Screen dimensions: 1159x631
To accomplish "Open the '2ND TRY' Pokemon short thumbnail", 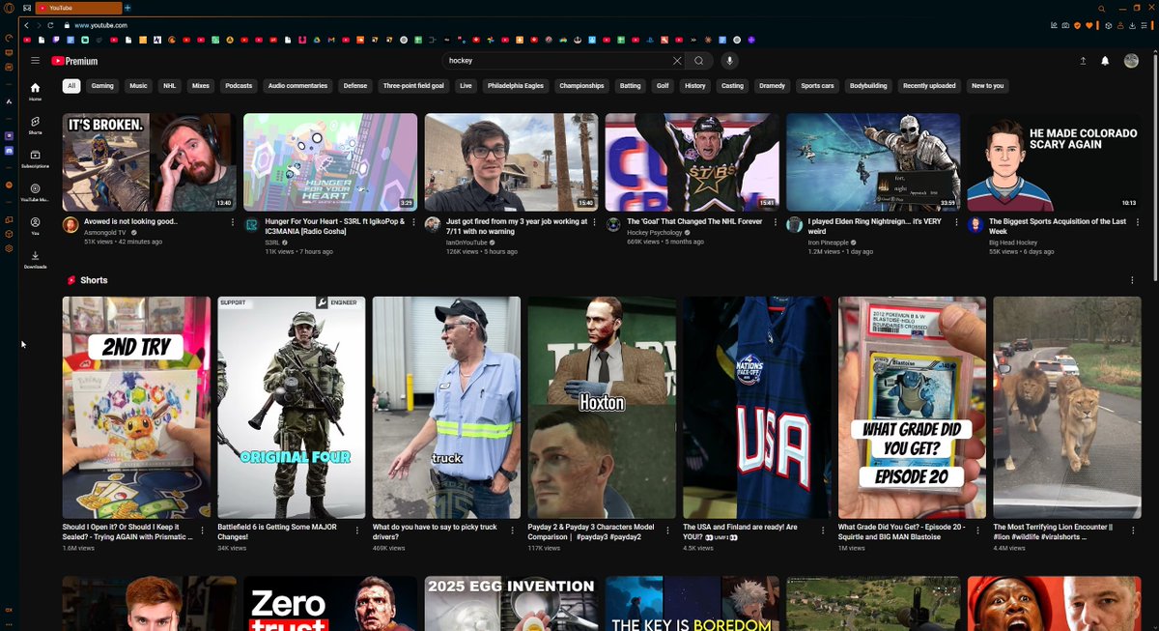I will tap(136, 407).
